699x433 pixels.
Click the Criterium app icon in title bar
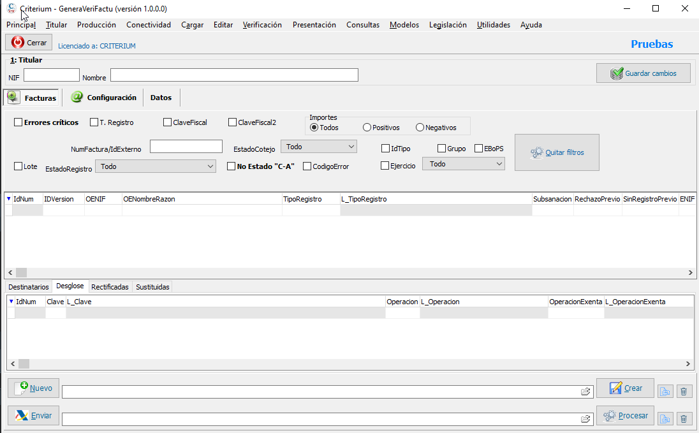pos(11,8)
